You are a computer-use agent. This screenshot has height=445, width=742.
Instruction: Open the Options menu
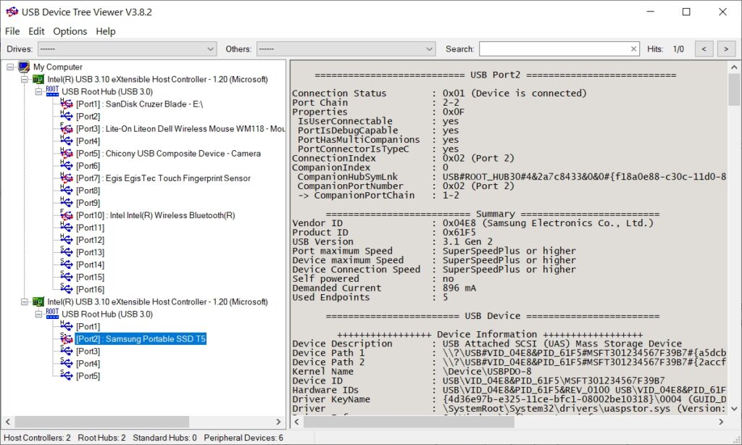point(70,31)
